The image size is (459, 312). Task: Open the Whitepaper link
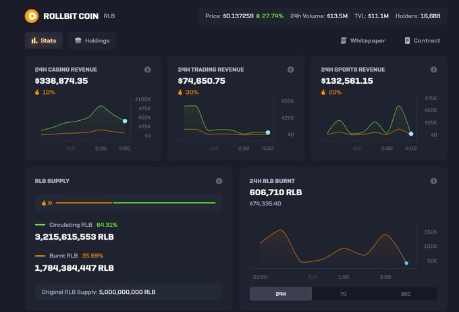click(x=362, y=41)
